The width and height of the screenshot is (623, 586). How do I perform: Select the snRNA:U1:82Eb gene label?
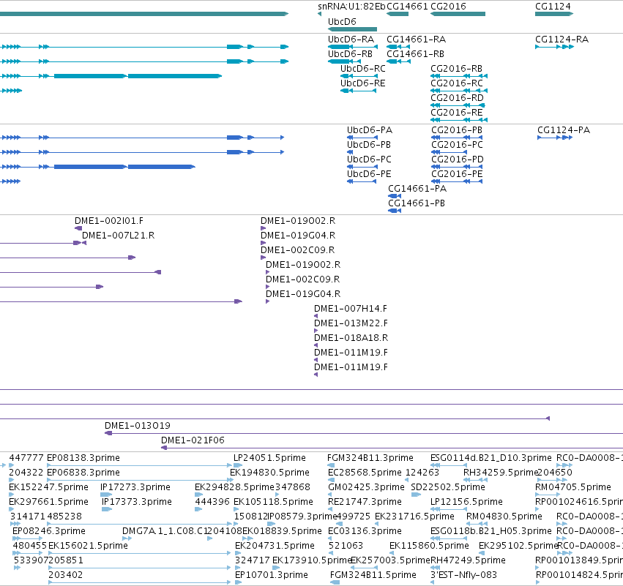tap(351, 7)
